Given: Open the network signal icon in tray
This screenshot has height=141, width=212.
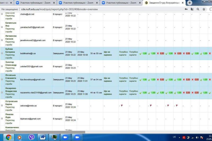Looking at the screenshot, I should [x=193, y=138].
